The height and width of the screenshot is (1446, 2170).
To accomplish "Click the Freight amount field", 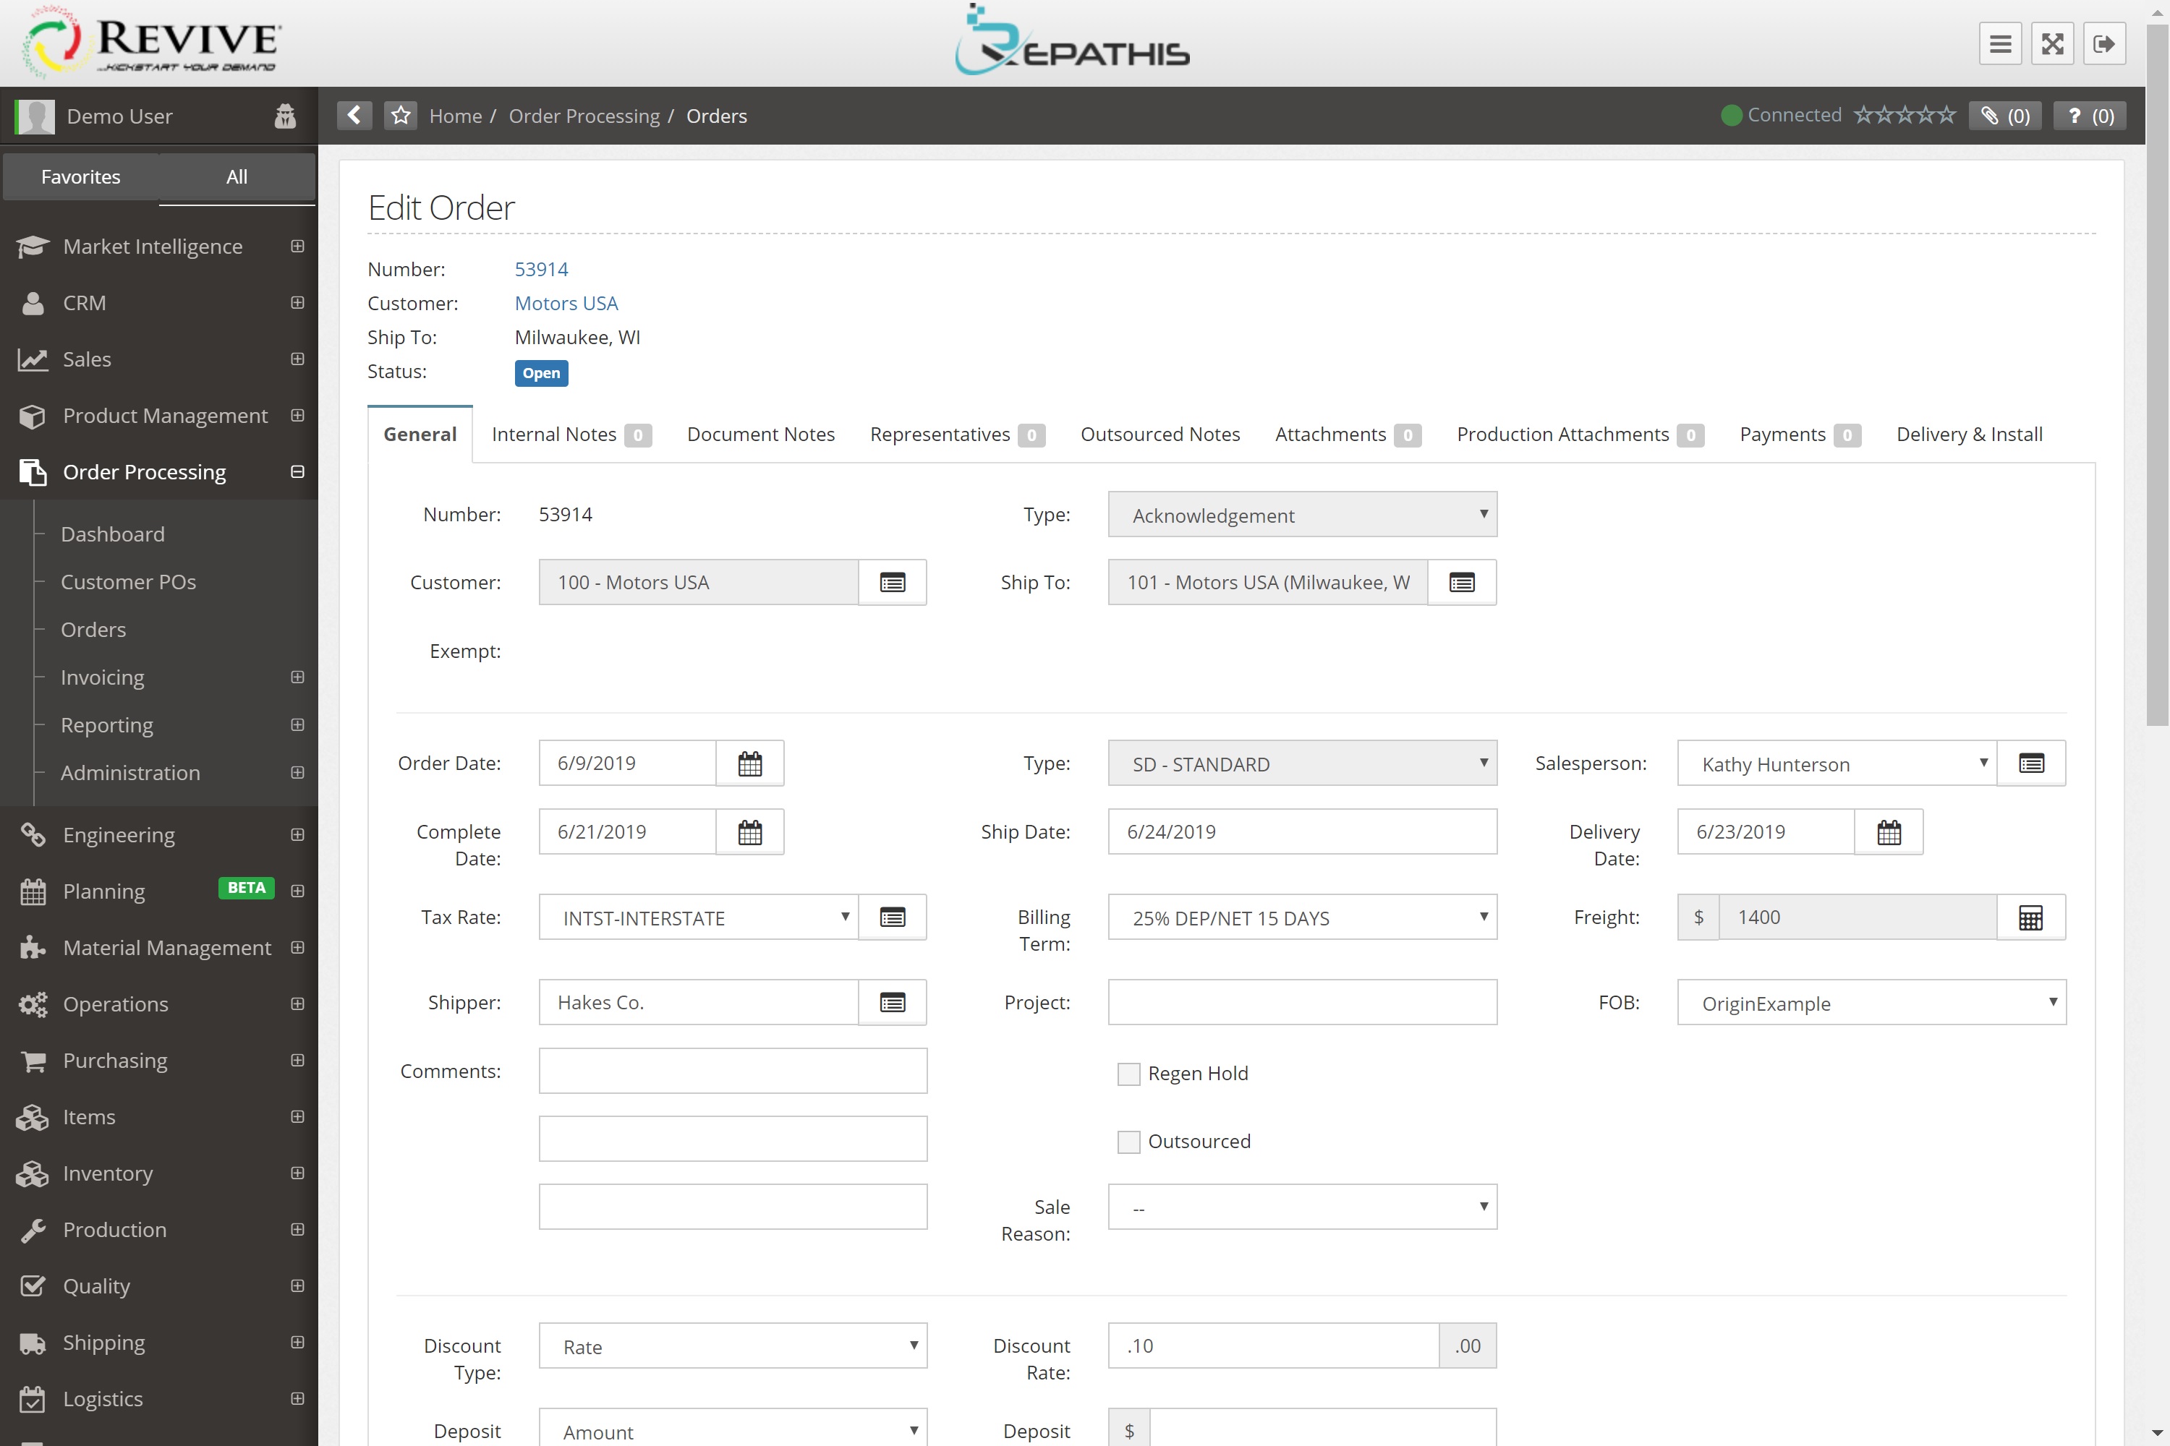I will 1858,917.
